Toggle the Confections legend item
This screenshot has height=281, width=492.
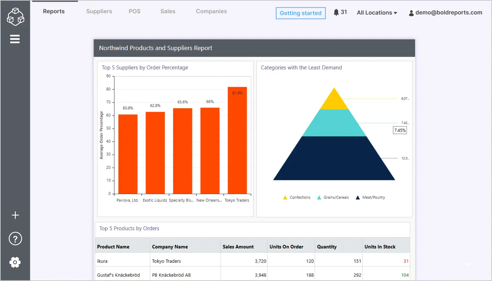[297, 197]
